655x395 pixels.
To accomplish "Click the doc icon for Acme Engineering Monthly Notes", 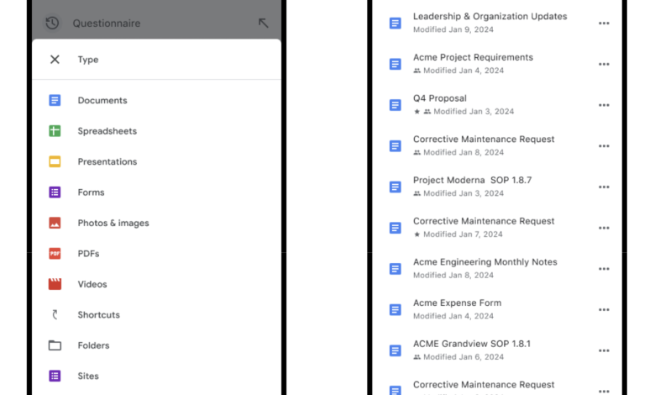I will pyautogui.click(x=396, y=269).
